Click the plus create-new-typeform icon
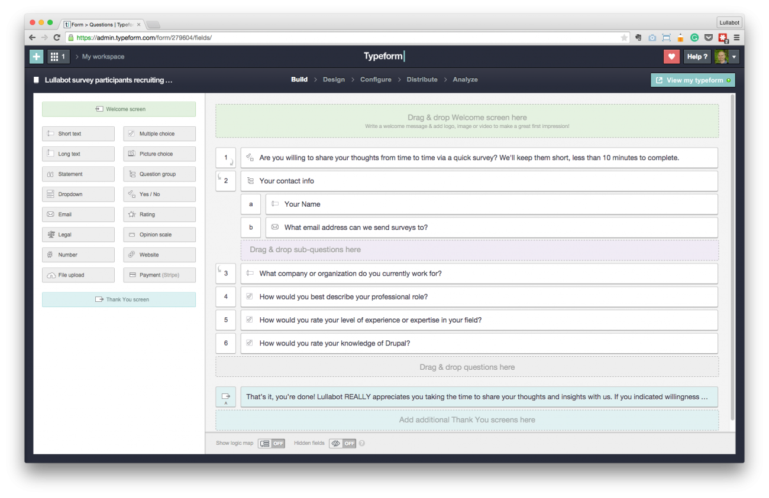 point(37,57)
